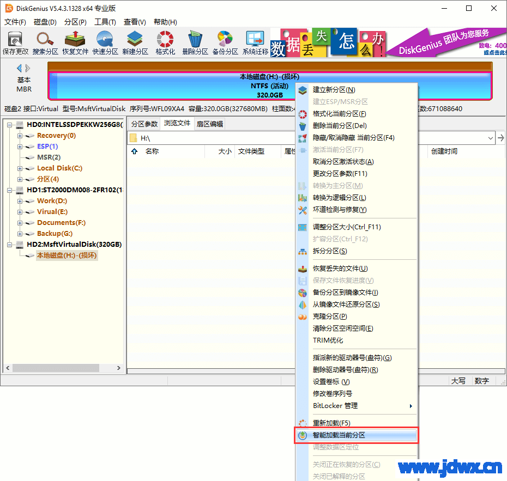Collapse the HD0:INTELSSDPEKKW256G8 disk node
The width and height of the screenshot is (507, 481).
[x=9, y=124]
